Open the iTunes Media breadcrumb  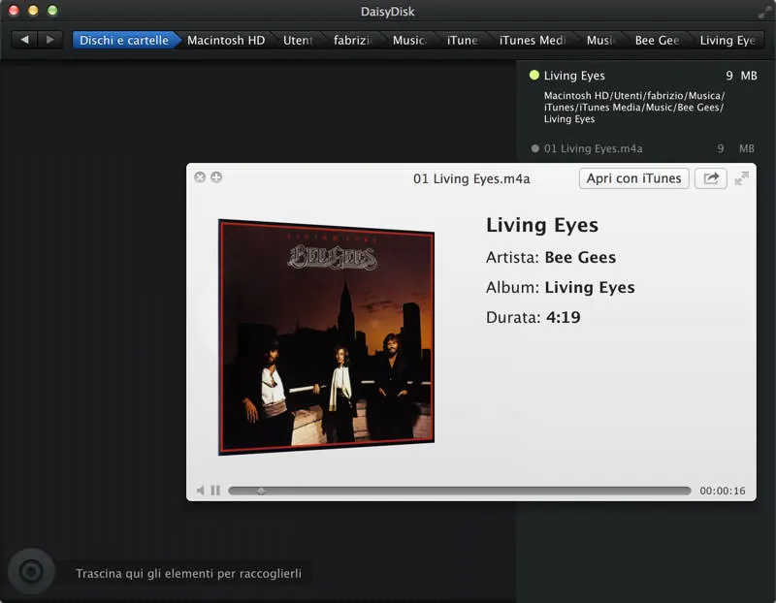[532, 40]
